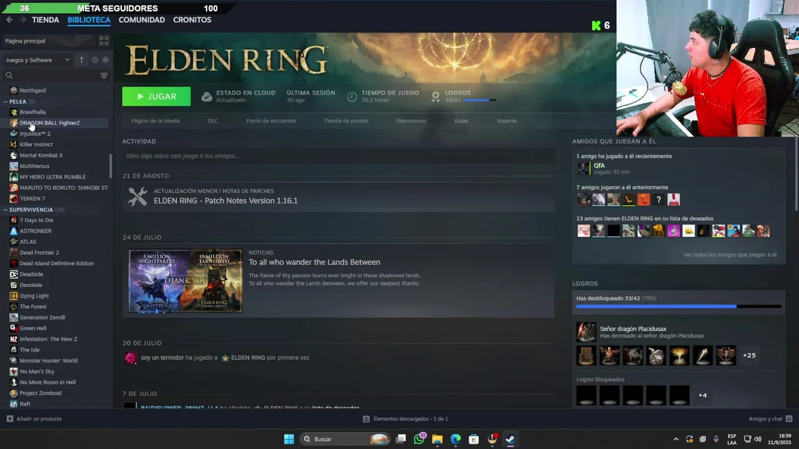Click the QfA friend avatar
The height and width of the screenshot is (449, 799).
pos(584,168)
